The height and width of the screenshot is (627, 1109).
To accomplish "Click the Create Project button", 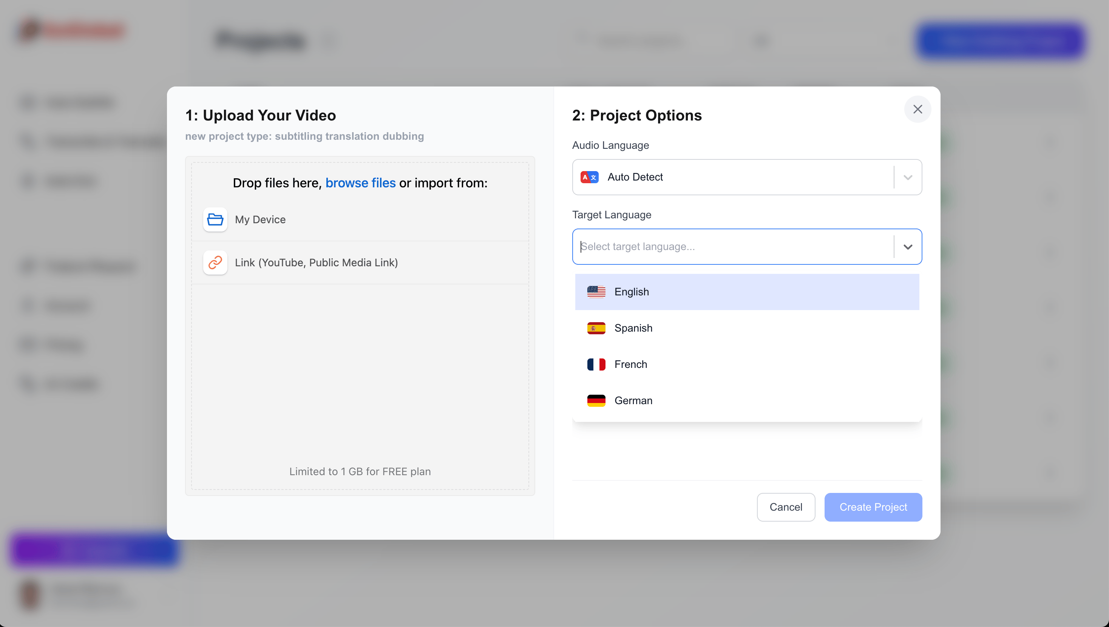I will pyautogui.click(x=873, y=507).
